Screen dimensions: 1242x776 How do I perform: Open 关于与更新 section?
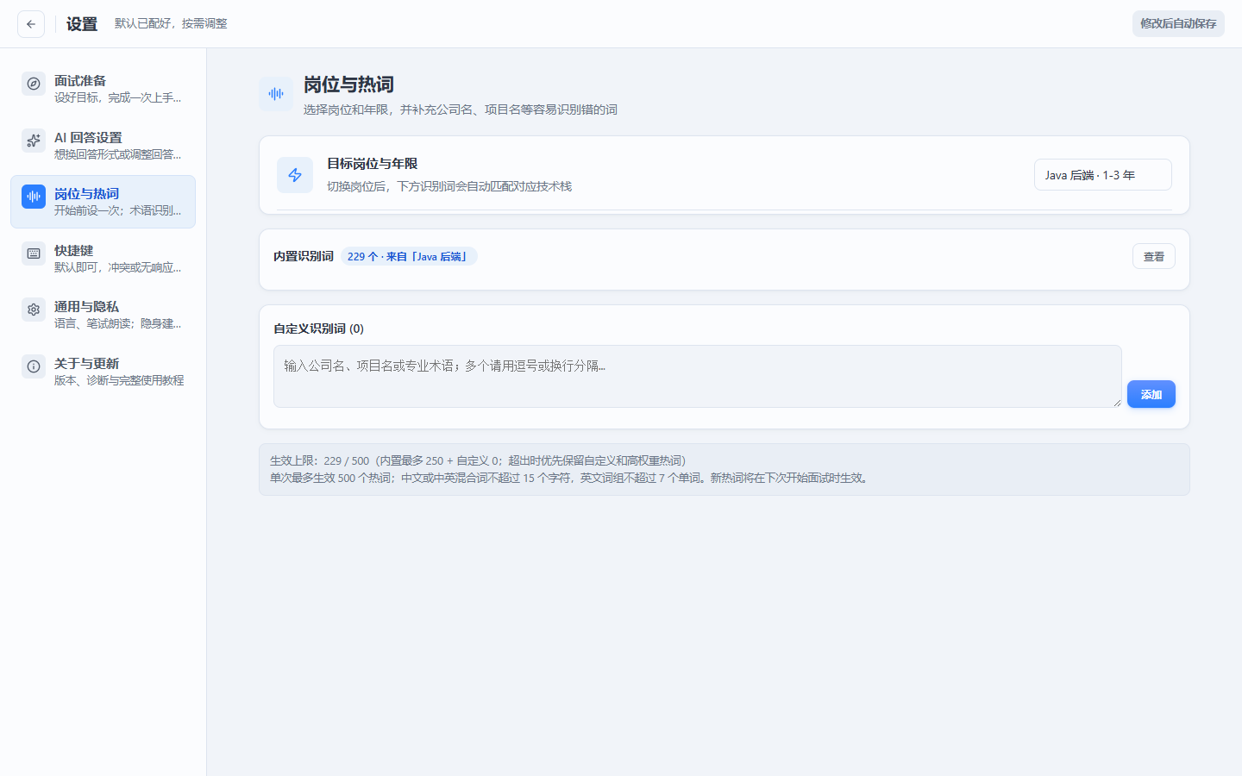coord(103,372)
